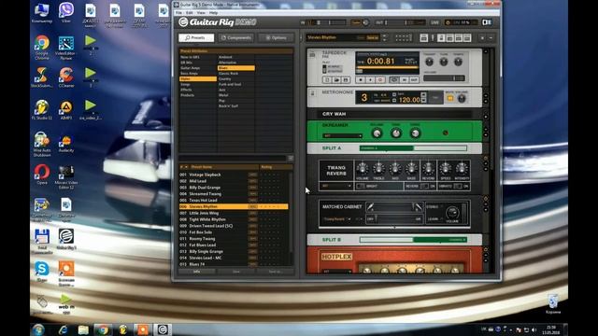This screenshot has width=598, height=336.
Task: Adjust the Split A channel slider
Action: point(413,148)
